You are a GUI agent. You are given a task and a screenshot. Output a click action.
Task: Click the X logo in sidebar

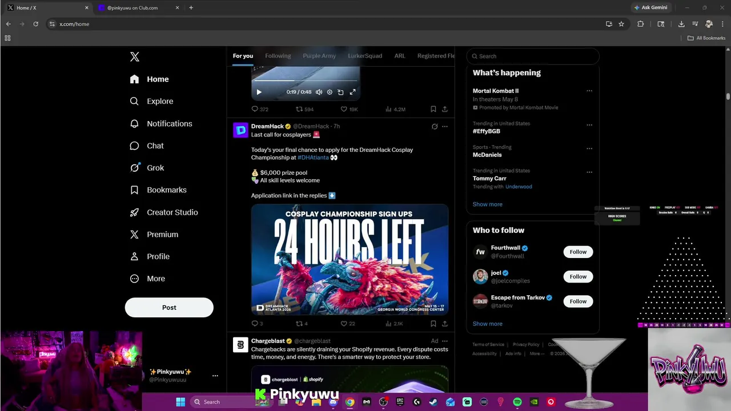(134, 57)
